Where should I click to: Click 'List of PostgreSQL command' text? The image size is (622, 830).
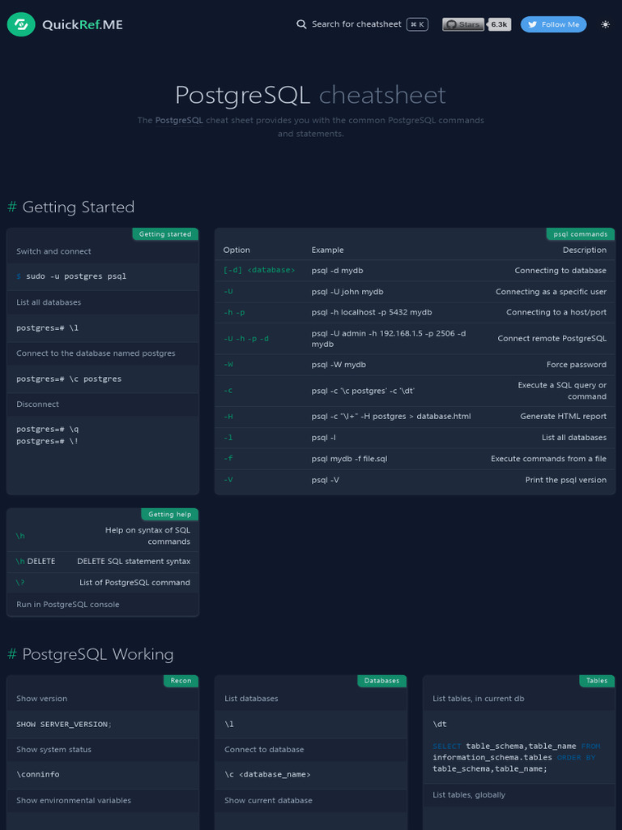(x=134, y=582)
